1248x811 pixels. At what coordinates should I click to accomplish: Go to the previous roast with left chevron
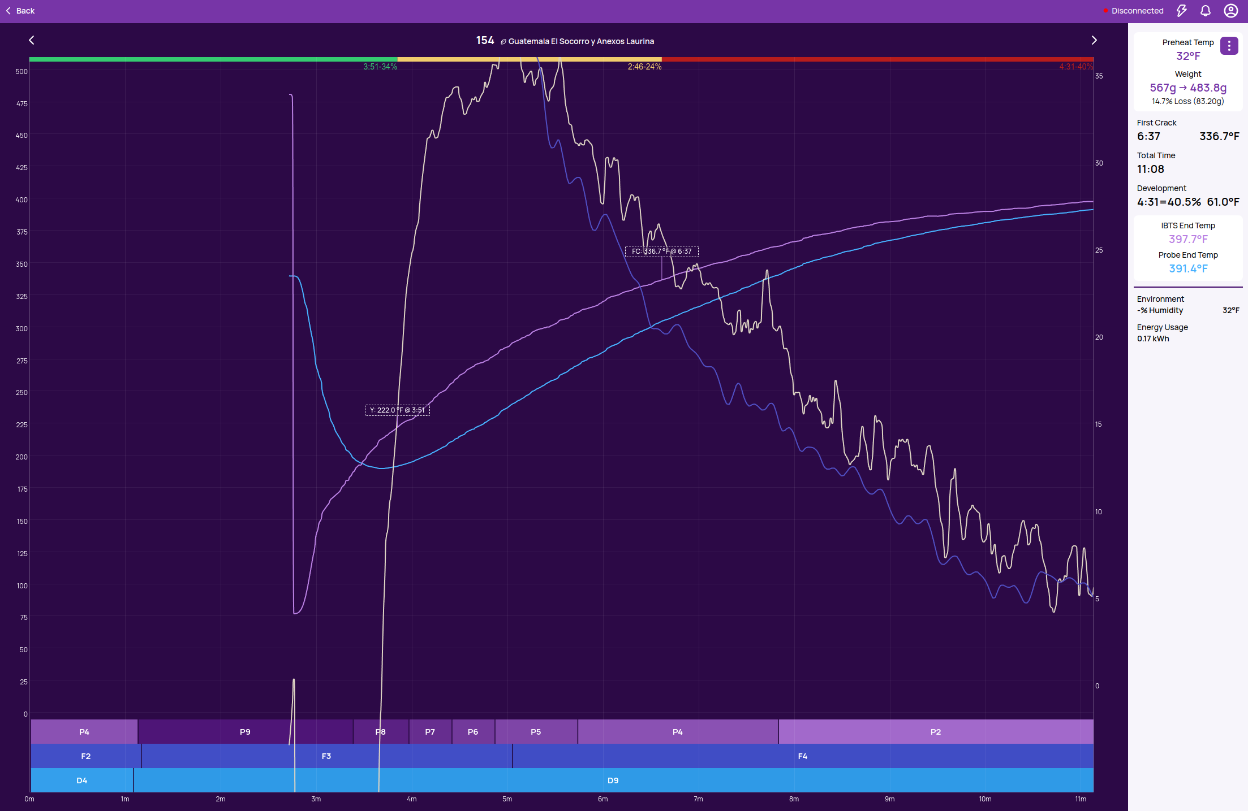32,40
